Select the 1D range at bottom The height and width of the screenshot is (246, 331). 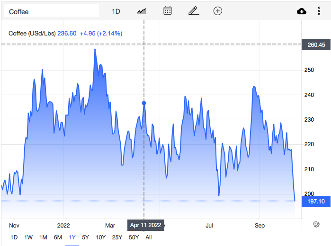(14, 237)
